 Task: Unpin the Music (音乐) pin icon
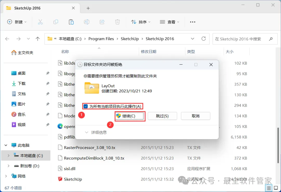tap(48, 114)
